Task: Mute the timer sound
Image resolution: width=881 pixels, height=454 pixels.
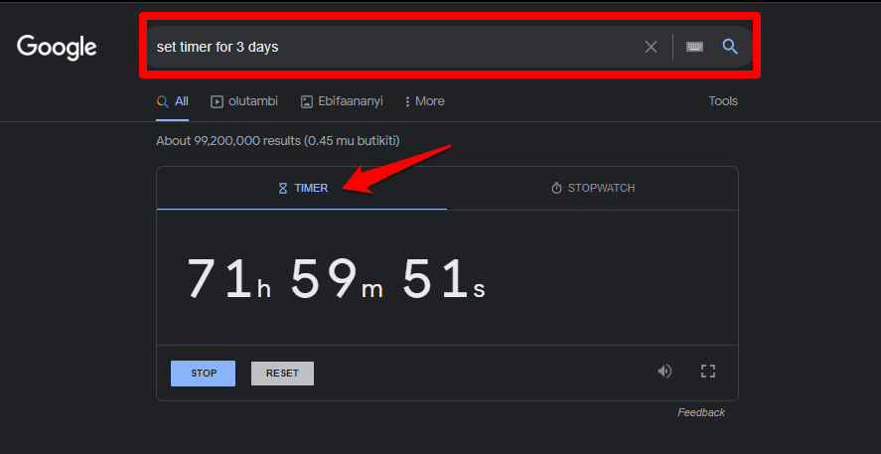Action: (x=664, y=371)
